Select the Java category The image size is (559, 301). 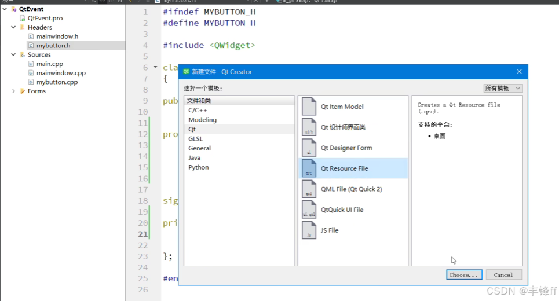(x=239, y=158)
